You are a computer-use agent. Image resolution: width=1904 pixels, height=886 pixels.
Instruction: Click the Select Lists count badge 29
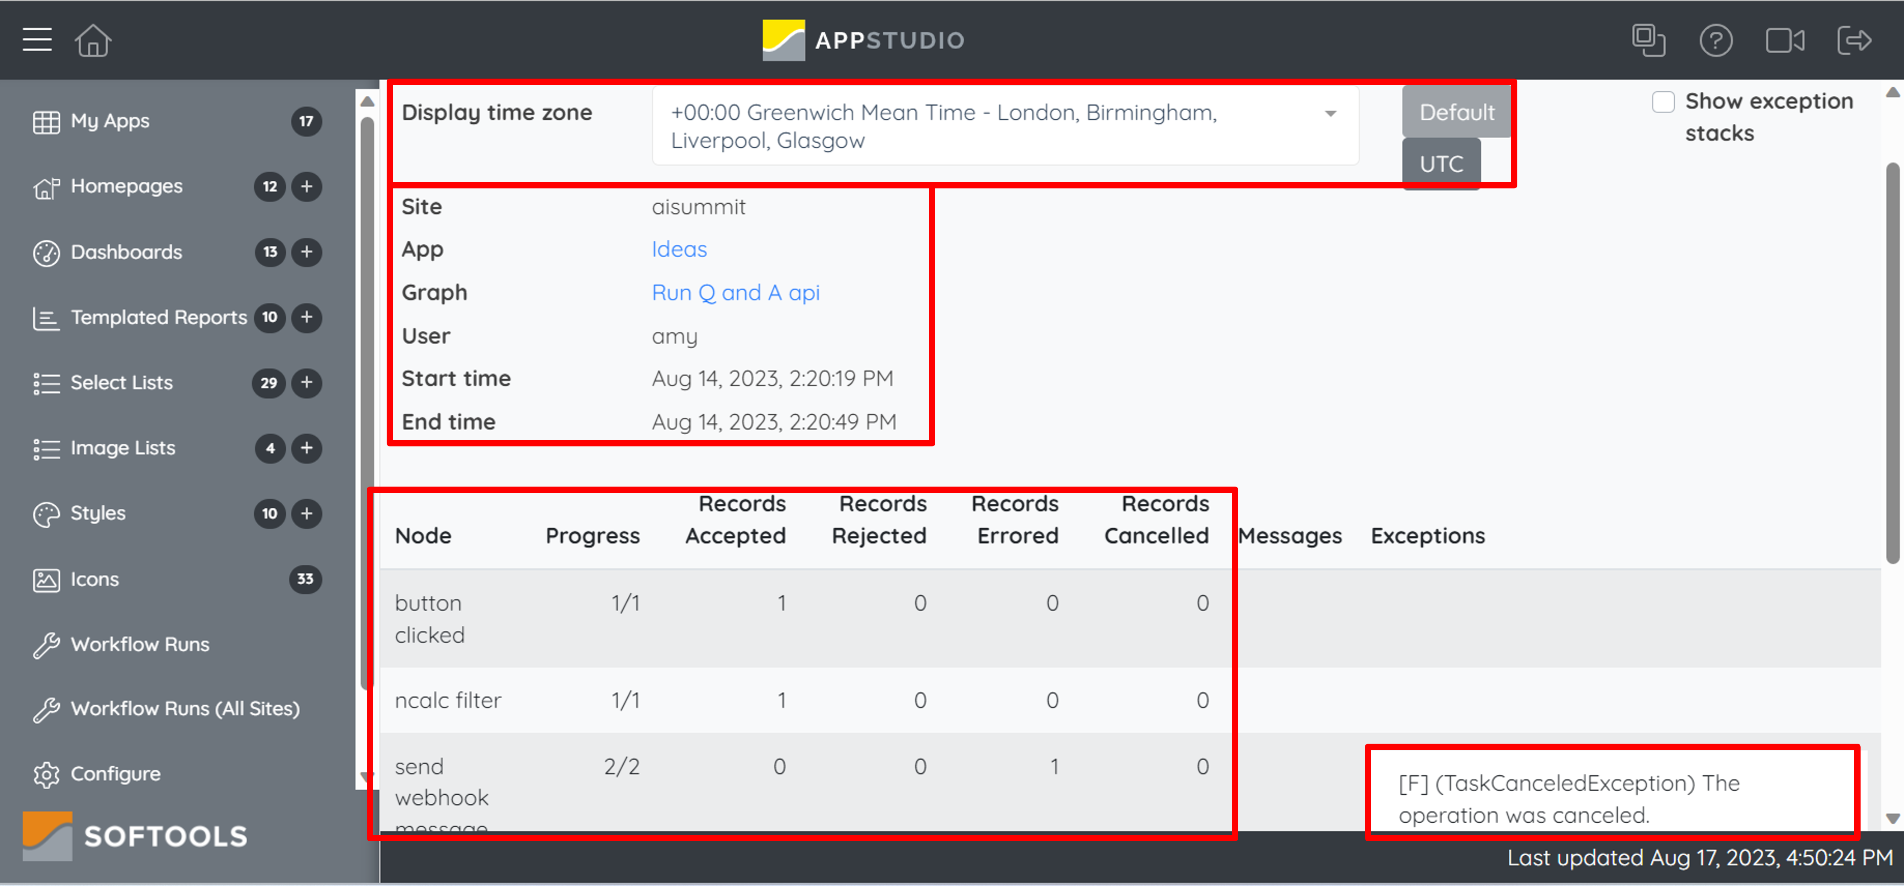269,382
